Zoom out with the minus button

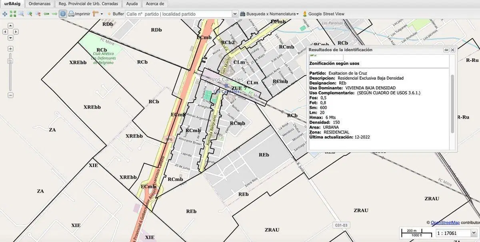pos(10,95)
